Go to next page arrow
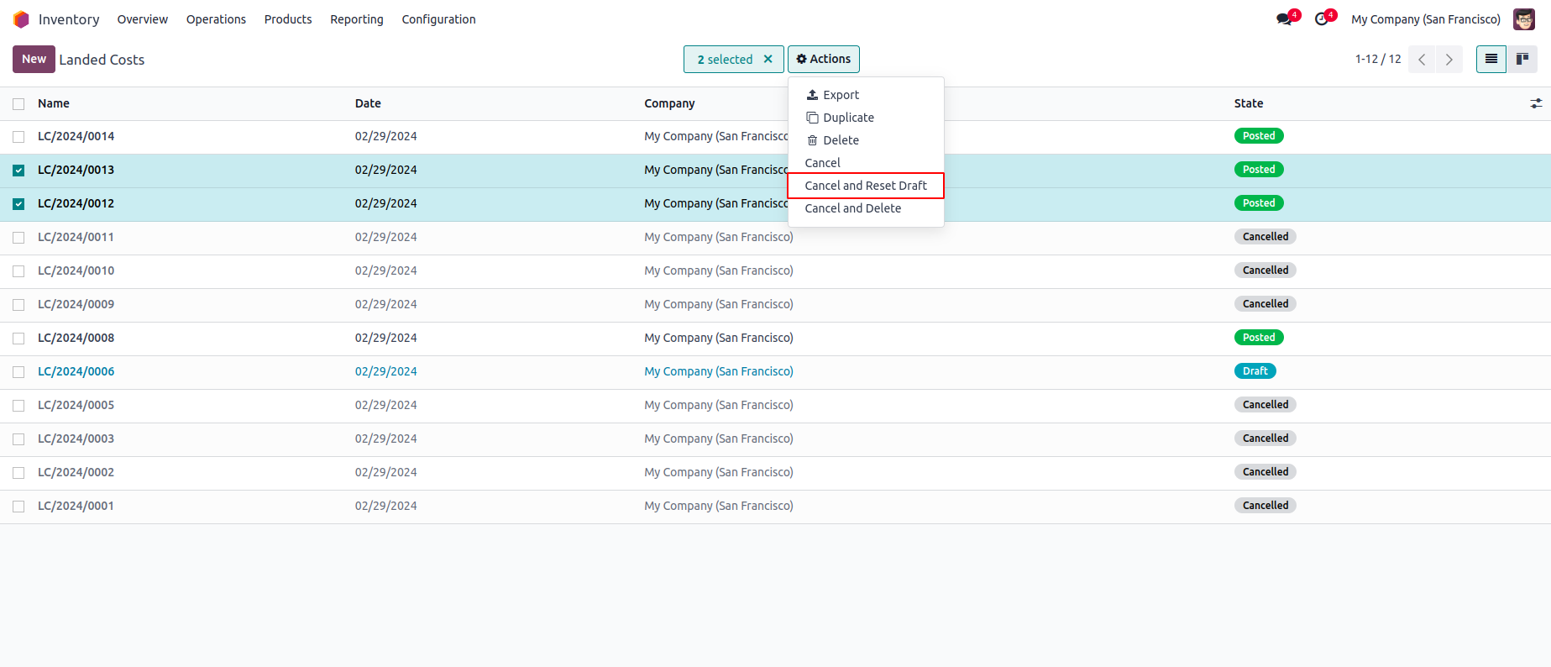The height and width of the screenshot is (667, 1551). (x=1449, y=60)
